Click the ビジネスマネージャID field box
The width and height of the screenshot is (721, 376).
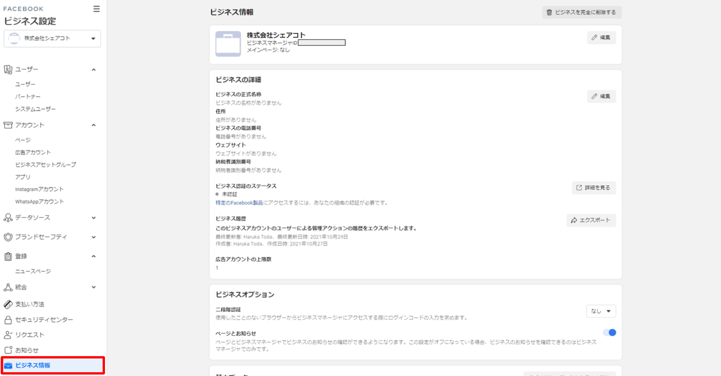322,43
